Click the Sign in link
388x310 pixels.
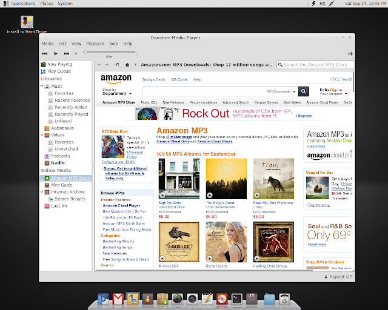[336, 90]
